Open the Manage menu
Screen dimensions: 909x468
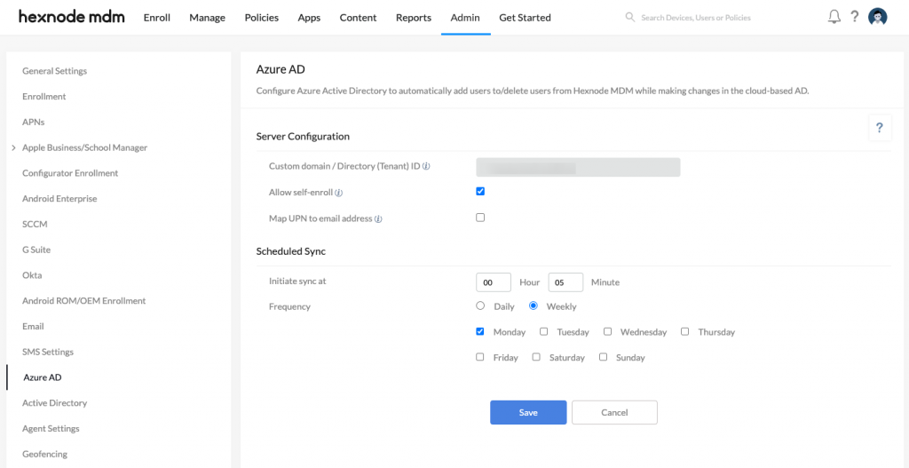pyautogui.click(x=208, y=18)
